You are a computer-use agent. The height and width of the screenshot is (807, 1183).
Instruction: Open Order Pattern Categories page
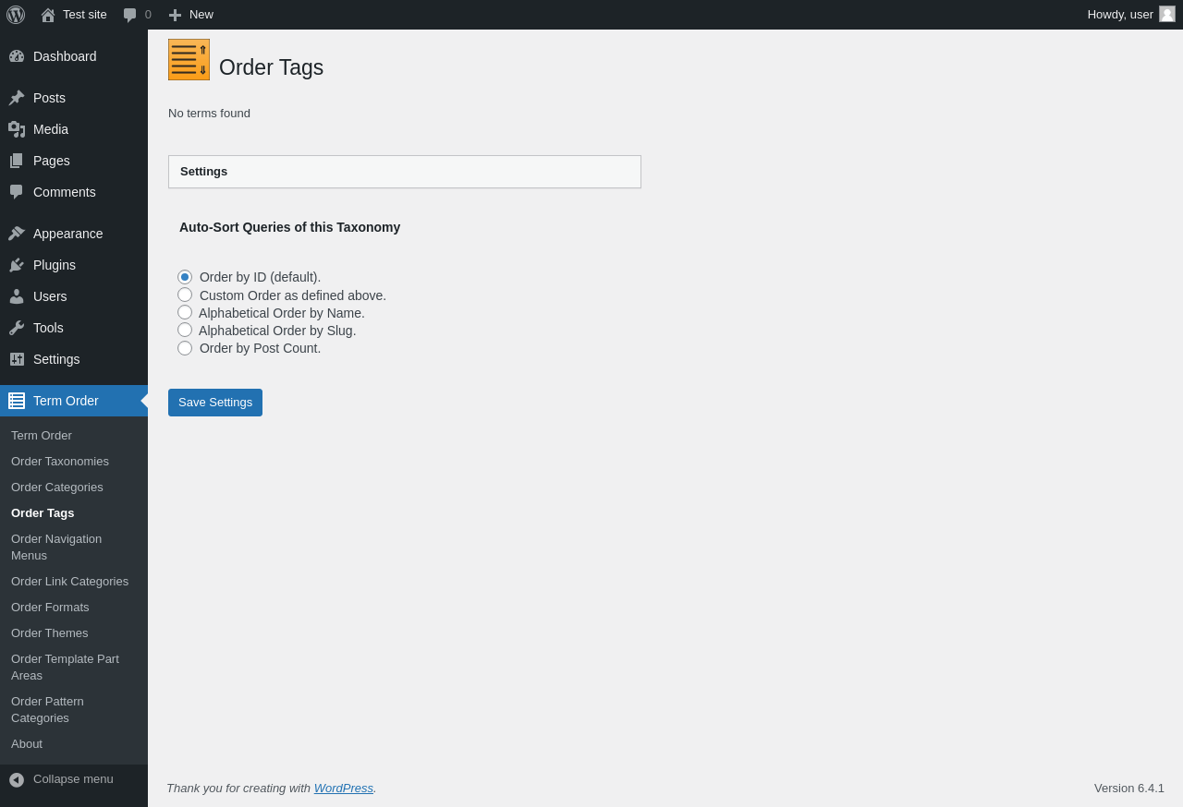pyautogui.click(x=47, y=710)
